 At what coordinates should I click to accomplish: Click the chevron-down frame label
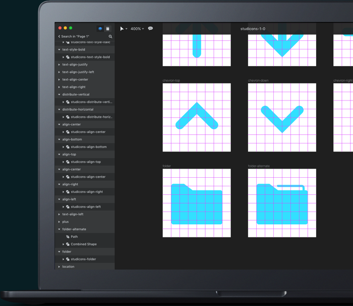pyautogui.click(x=258, y=80)
